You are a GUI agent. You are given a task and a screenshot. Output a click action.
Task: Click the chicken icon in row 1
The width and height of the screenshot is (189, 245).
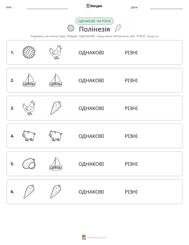[x=56, y=52]
